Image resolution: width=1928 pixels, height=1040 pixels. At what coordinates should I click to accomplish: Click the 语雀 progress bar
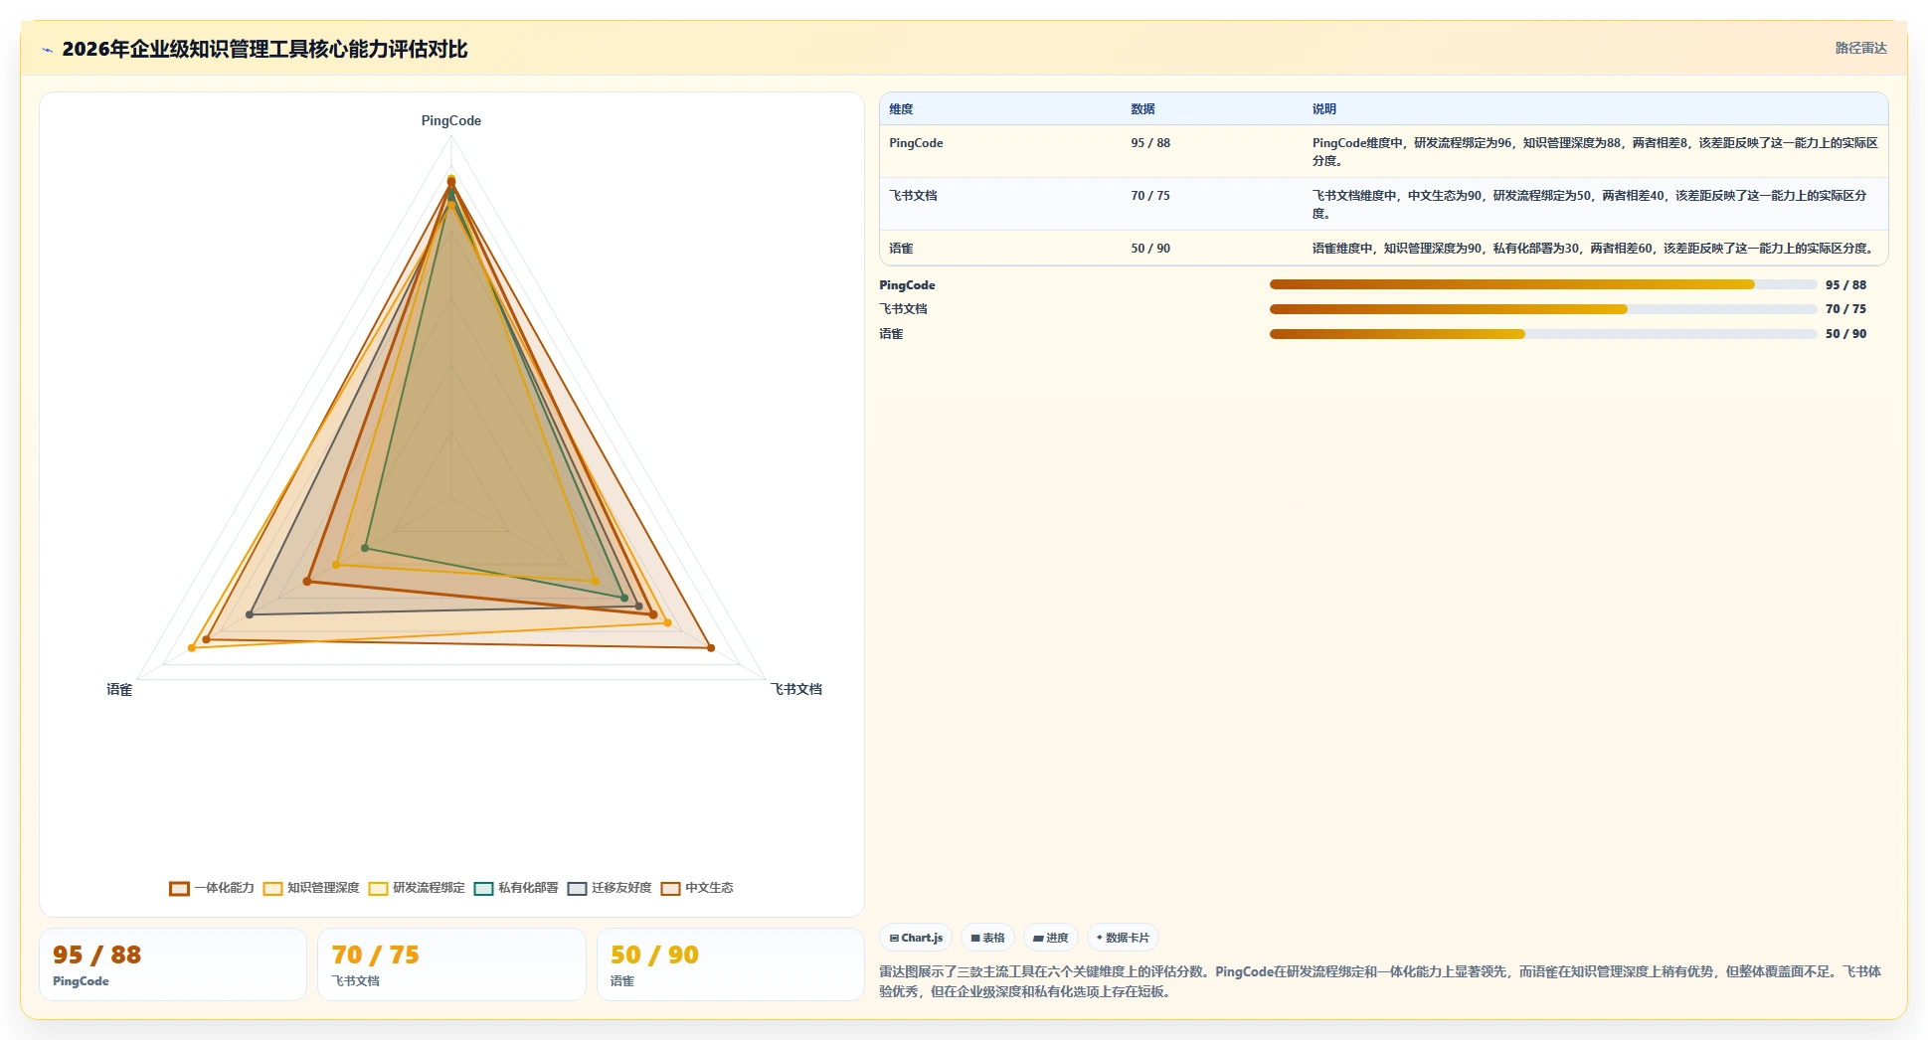(x=1543, y=334)
